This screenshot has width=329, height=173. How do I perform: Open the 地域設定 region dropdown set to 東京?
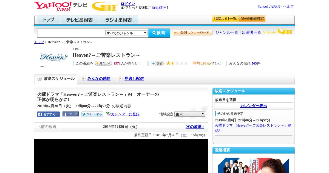point(190,114)
